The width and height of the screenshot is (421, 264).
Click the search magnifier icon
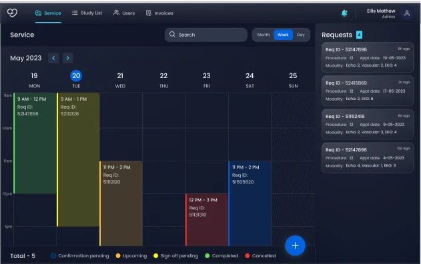point(172,35)
